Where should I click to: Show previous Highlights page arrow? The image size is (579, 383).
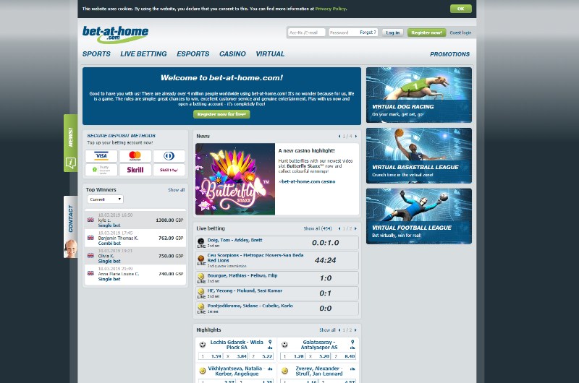339,330
